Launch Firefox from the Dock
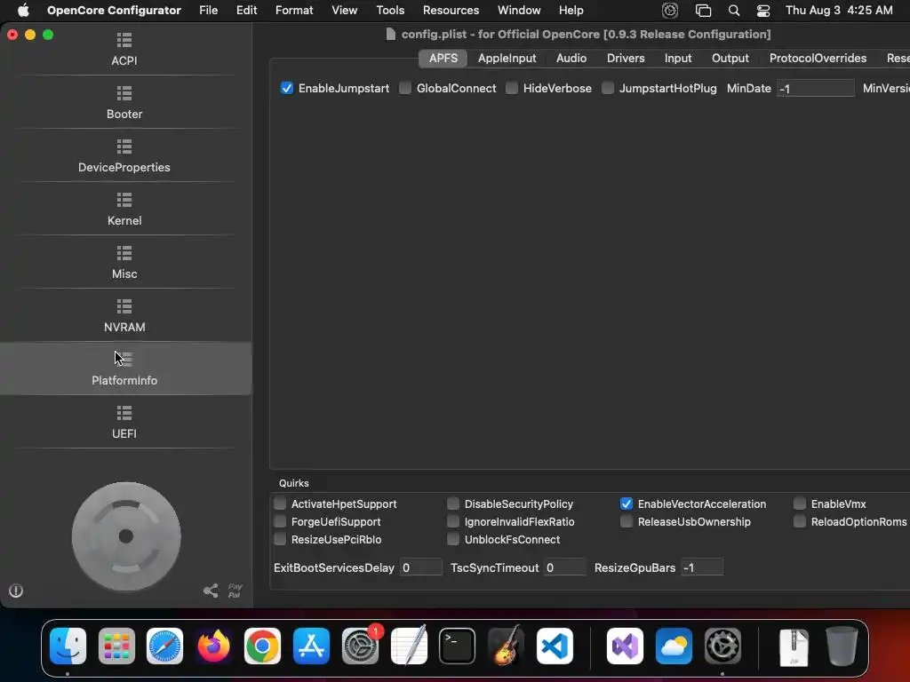Viewport: 910px width, 682px height. coord(213,646)
